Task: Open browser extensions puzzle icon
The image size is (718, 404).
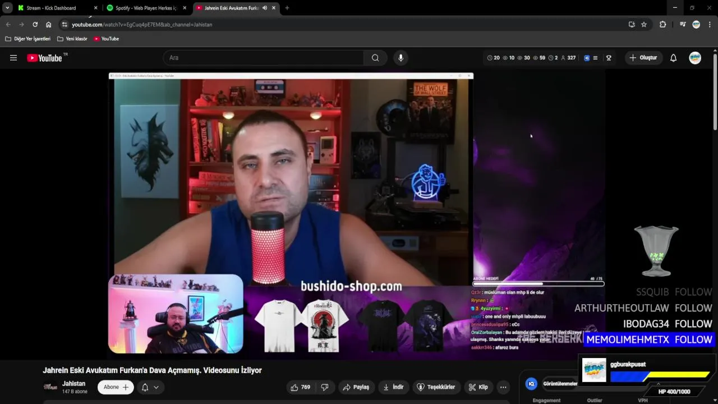Action: (662, 25)
